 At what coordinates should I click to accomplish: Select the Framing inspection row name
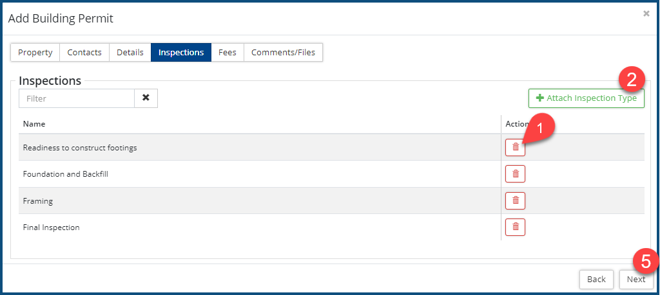tap(38, 201)
